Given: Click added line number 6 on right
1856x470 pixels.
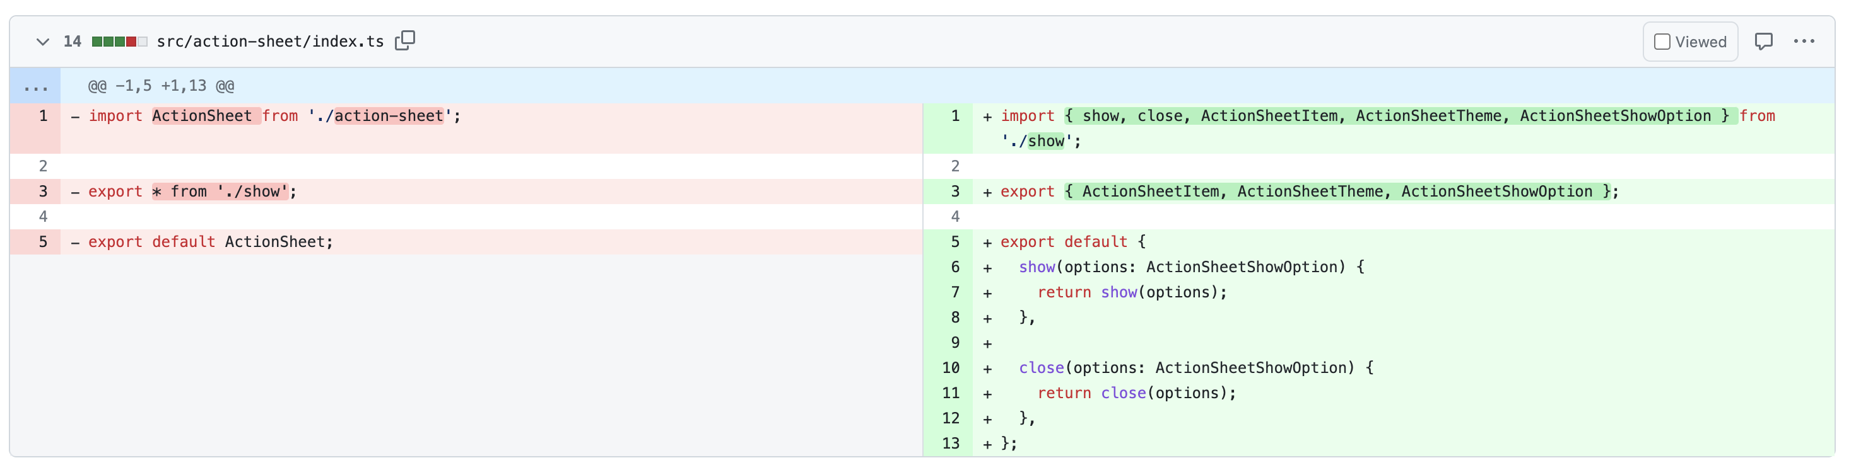Looking at the screenshot, I should 954,267.
